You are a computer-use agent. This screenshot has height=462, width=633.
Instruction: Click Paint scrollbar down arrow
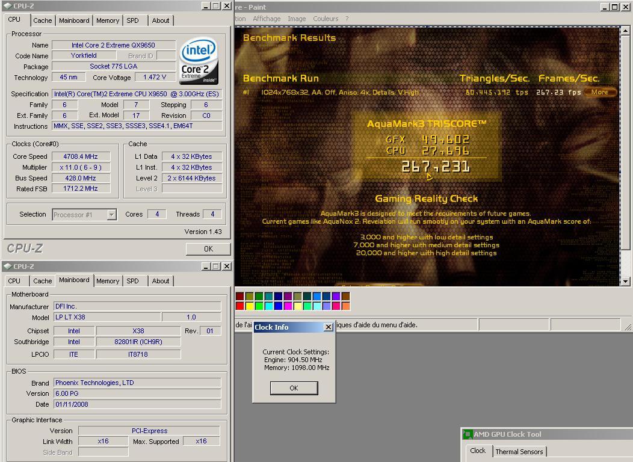(x=625, y=282)
